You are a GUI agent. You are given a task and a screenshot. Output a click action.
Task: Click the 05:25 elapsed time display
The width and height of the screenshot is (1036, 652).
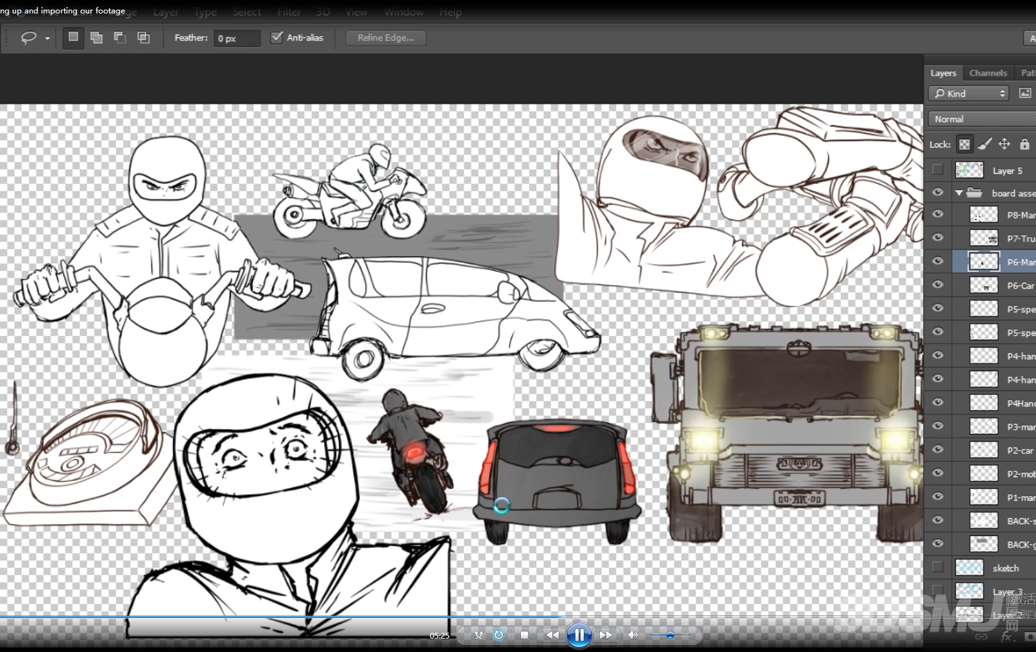point(439,636)
